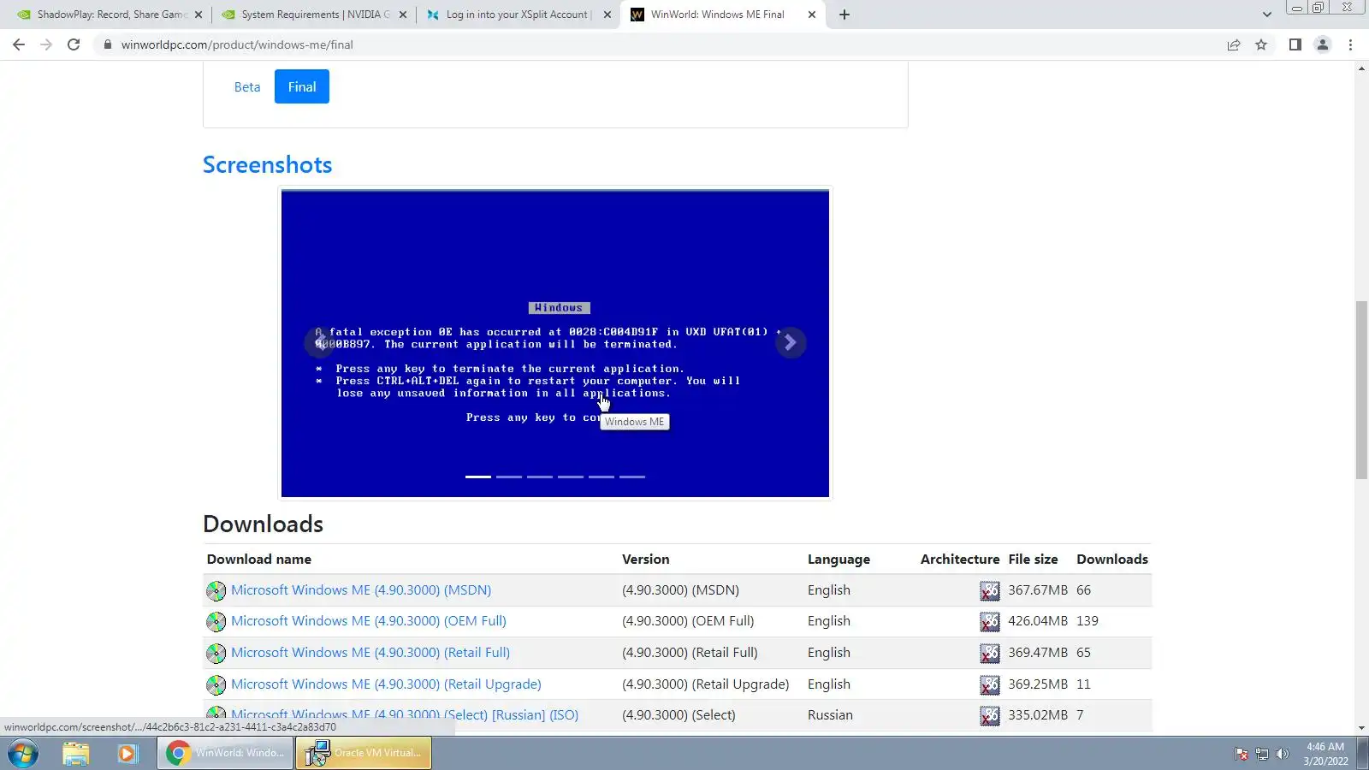Jump to the second carousel slide indicator
This screenshot has height=770, width=1369.
(x=509, y=477)
